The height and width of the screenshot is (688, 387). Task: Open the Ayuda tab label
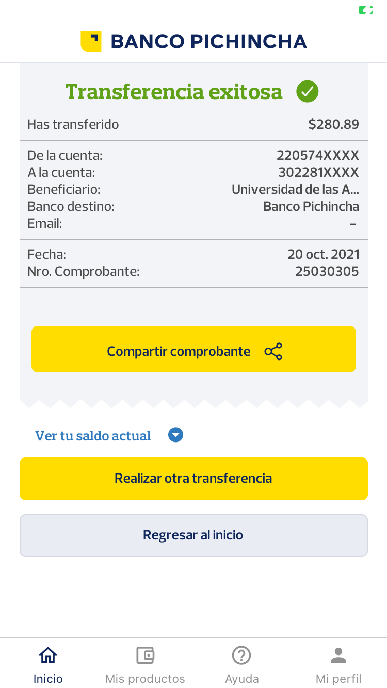[241, 678]
